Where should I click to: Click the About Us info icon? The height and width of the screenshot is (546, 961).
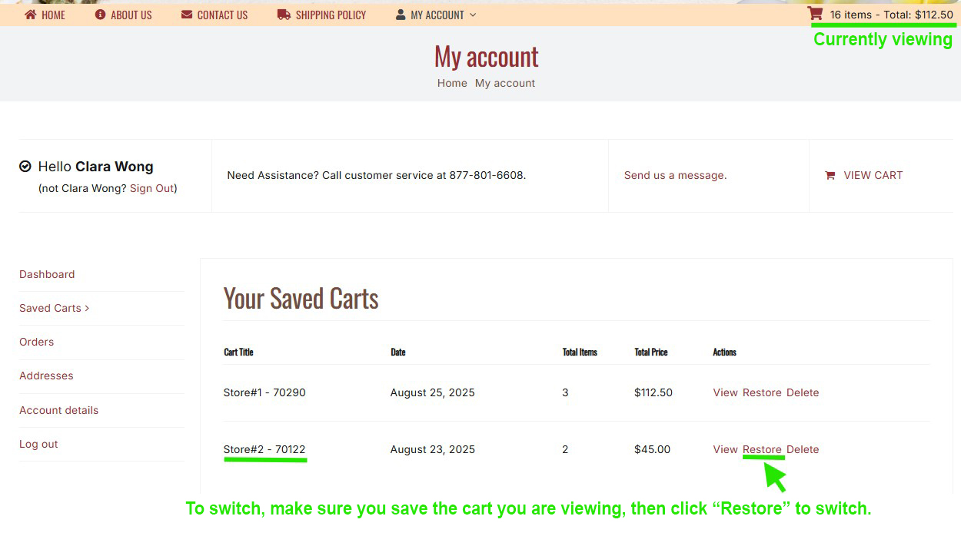tap(100, 15)
